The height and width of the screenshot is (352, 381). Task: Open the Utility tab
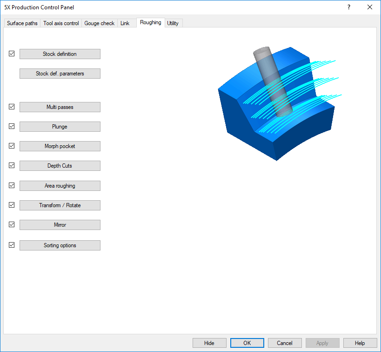pyautogui.click(x=173, y=23)
